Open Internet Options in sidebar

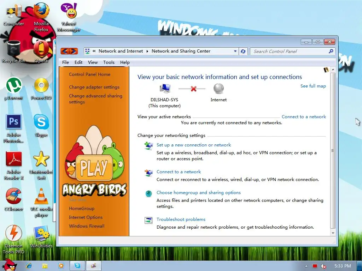(86, 217)
